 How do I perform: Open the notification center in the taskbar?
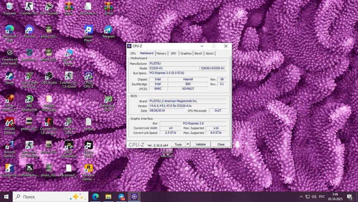click(x=350, y=197)
